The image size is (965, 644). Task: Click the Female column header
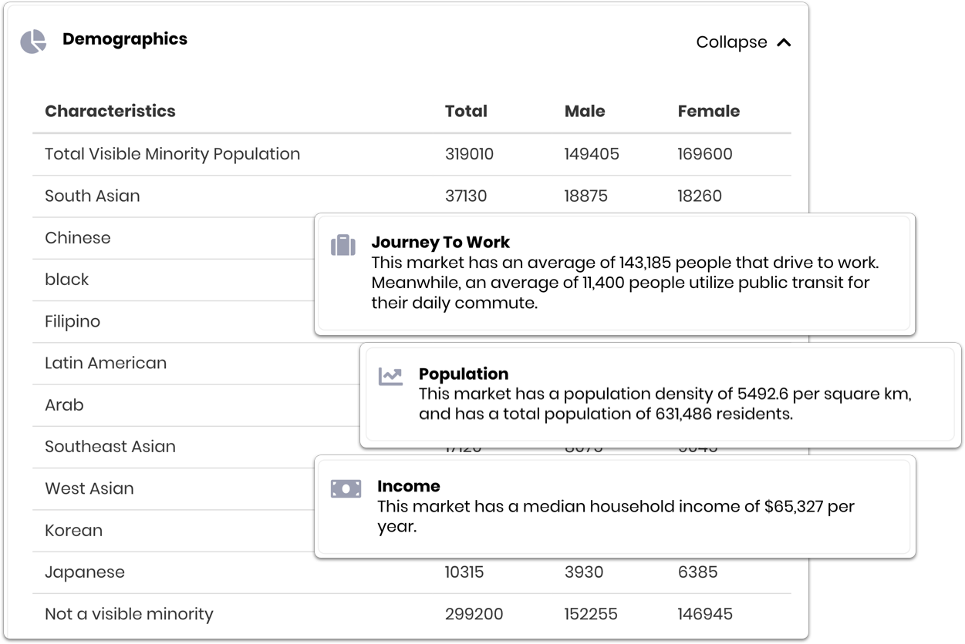pyautogui.click(x=708, y=111)
